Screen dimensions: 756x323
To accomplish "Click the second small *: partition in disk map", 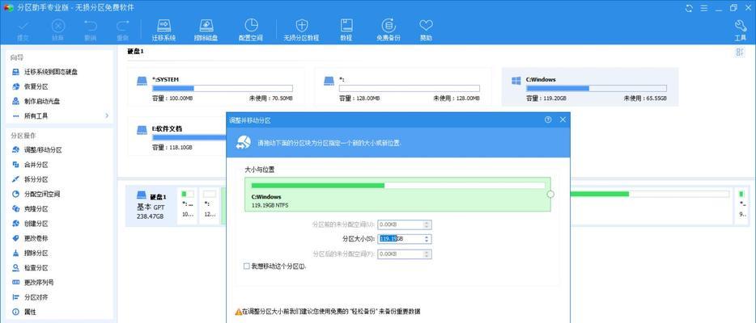I will click(x=210, y=206).
